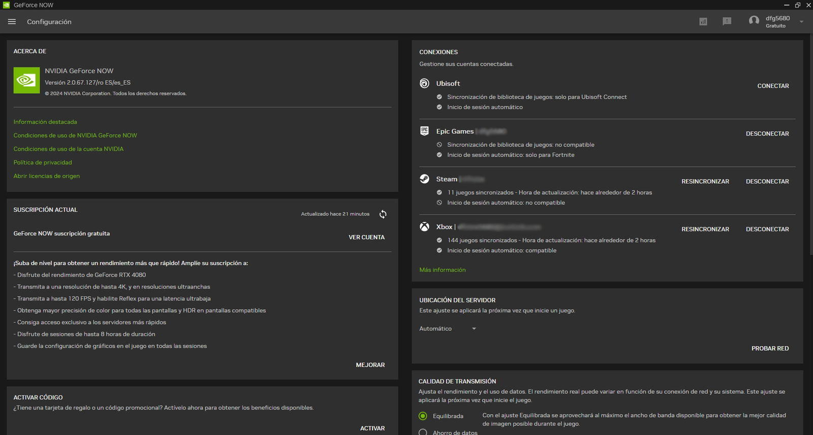Resynchronize the Steam library
Viewport: 813px width, 435px height.
pyautogui.click(x=705, y=181)
